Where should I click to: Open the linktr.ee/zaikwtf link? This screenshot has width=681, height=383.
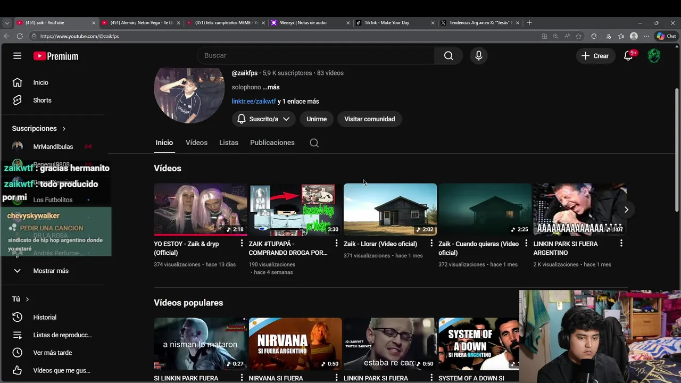click(x=254, y=102)
